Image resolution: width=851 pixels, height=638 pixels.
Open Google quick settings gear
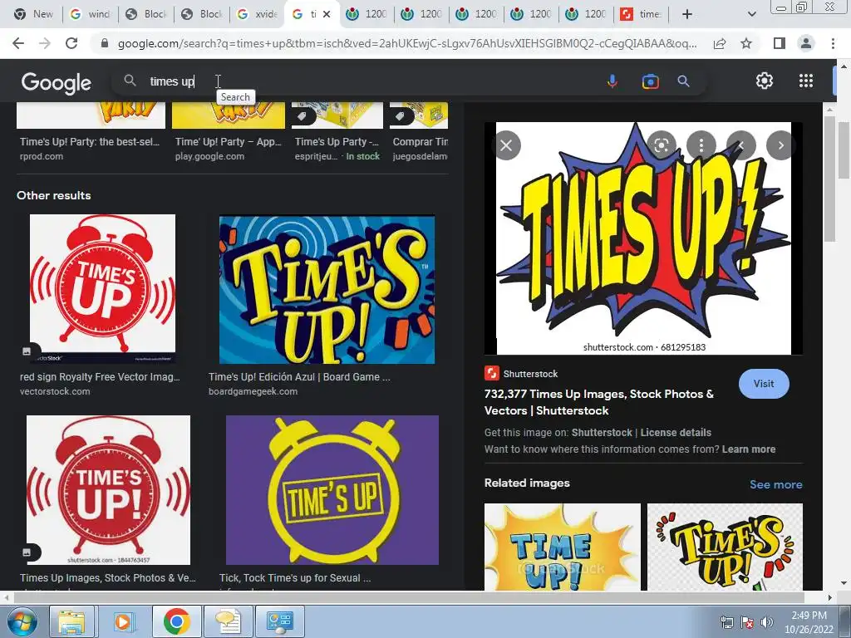[x=765, y=81]
